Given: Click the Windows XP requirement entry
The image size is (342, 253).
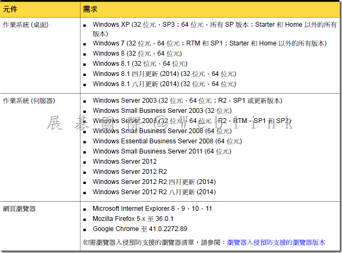Looking at the screenshot, I should point(213,25).
